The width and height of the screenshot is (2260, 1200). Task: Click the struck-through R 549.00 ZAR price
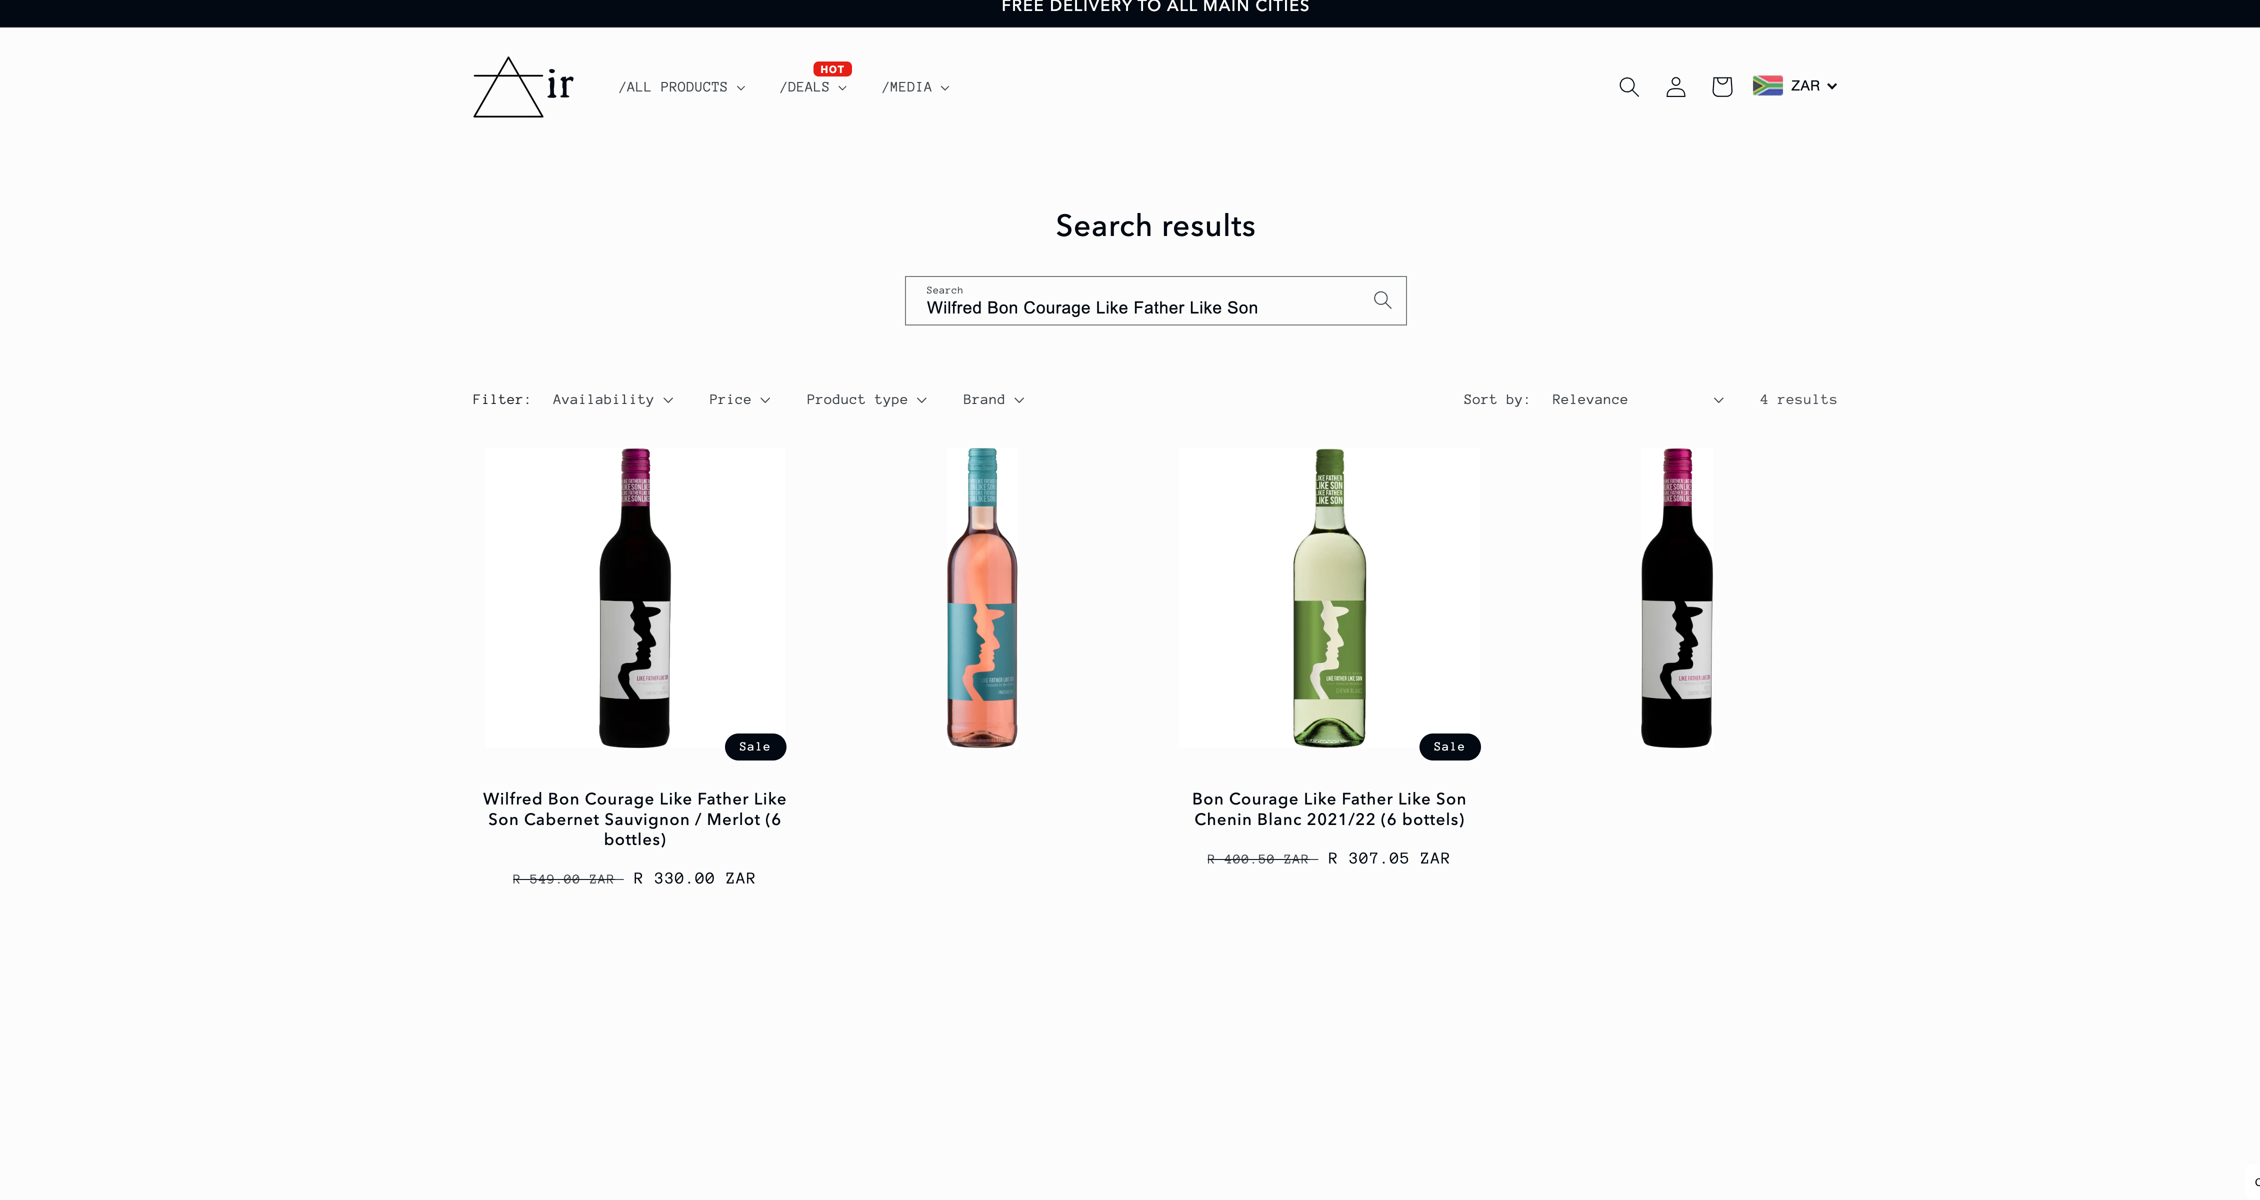click(x=567, y=879)
